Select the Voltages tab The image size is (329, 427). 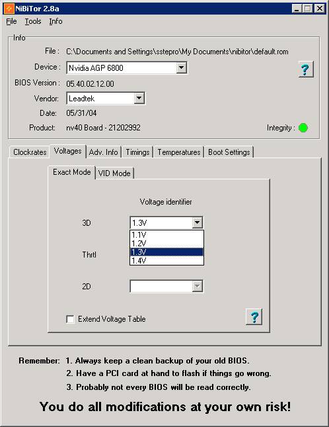(x=67, y=151)
